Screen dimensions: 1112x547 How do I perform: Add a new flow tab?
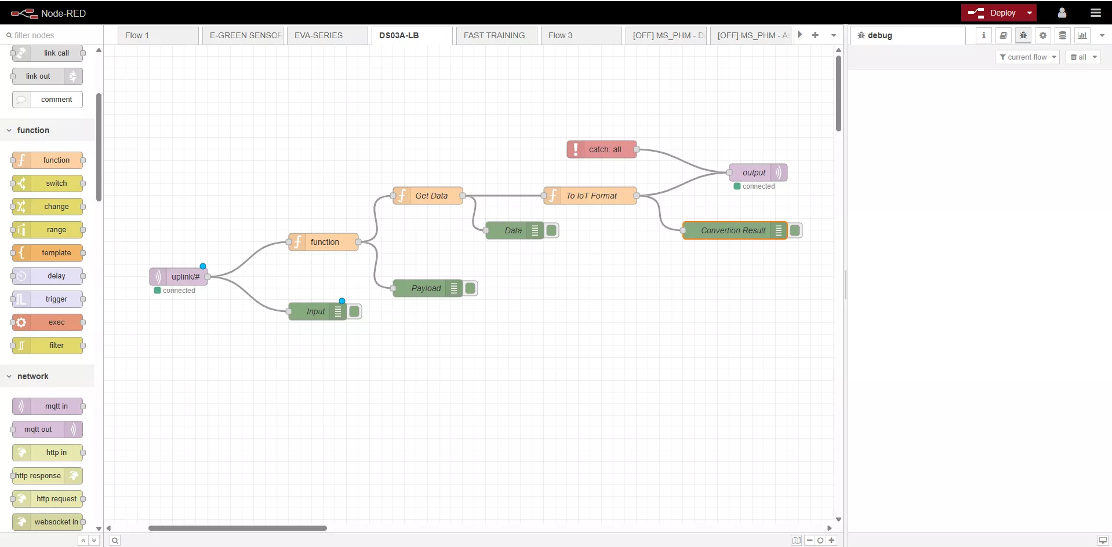tap(815, 35)
